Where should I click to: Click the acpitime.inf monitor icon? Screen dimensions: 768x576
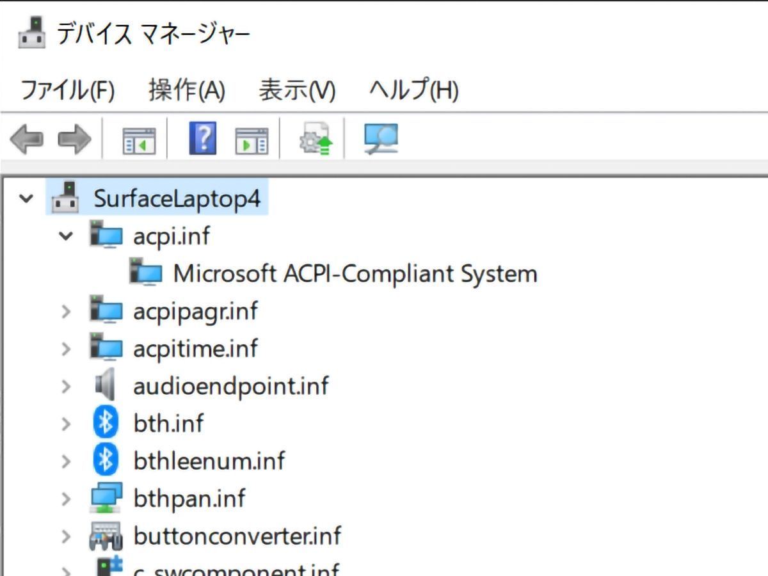[106, 348]
